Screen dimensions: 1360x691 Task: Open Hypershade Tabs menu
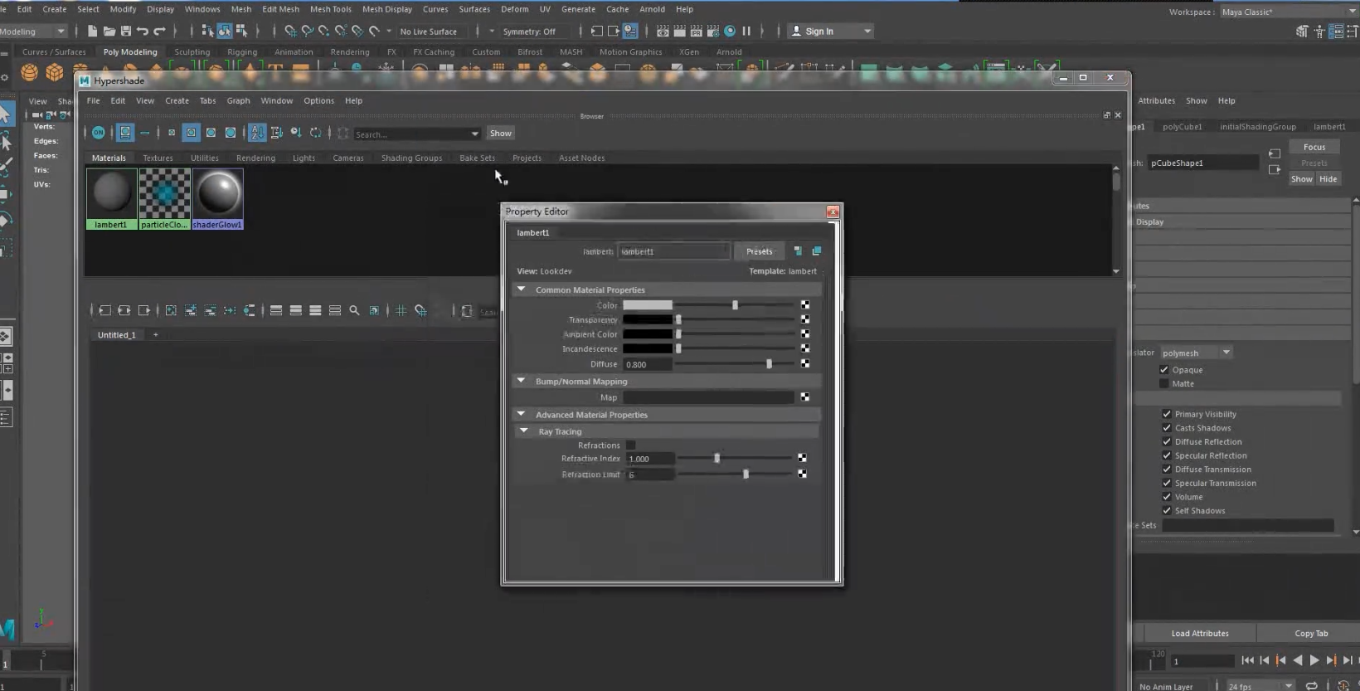[207, 100]
